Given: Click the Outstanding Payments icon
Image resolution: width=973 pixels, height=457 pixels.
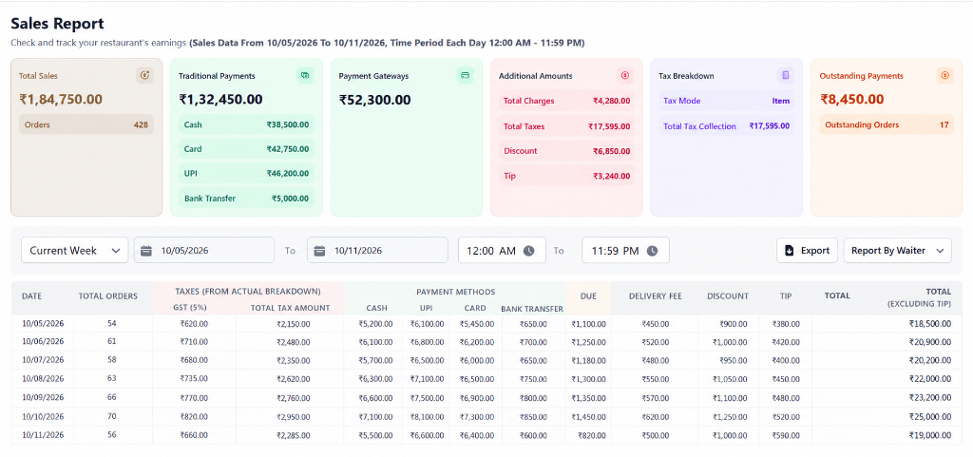Looking at the screenshot, I should [x=945, y=76].
